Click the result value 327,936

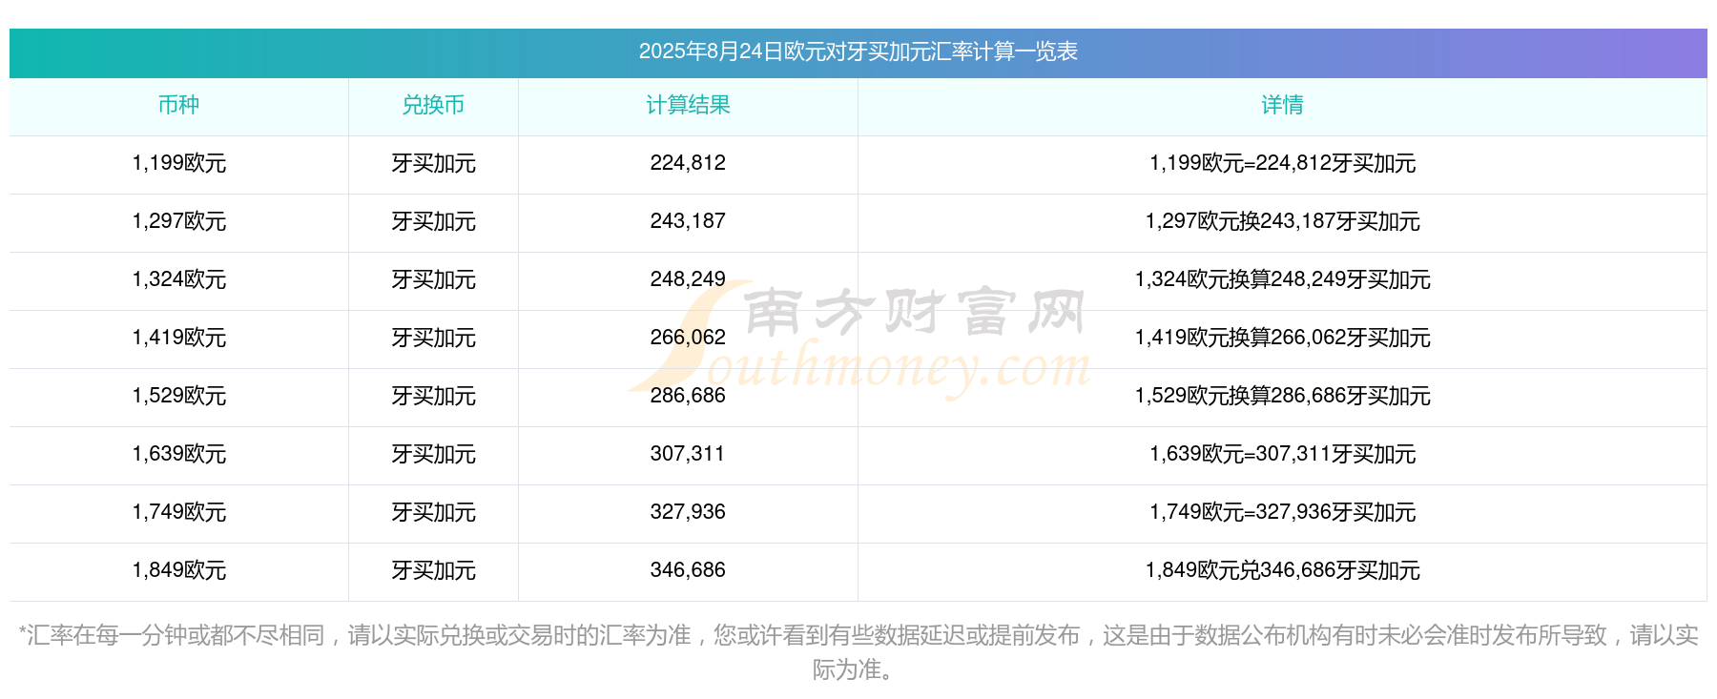coord(688,512)
